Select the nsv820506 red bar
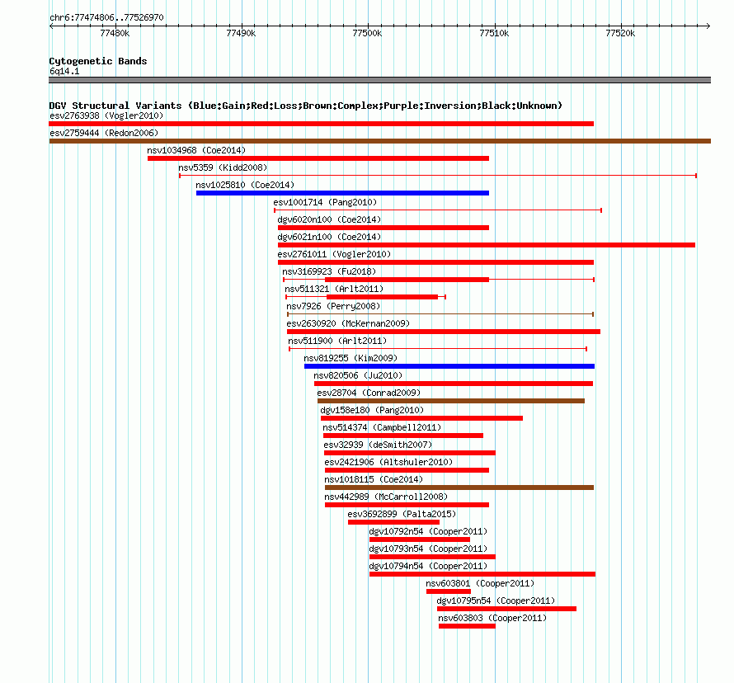The width and height of the screenshot is (734, 683). click(454, 384)
